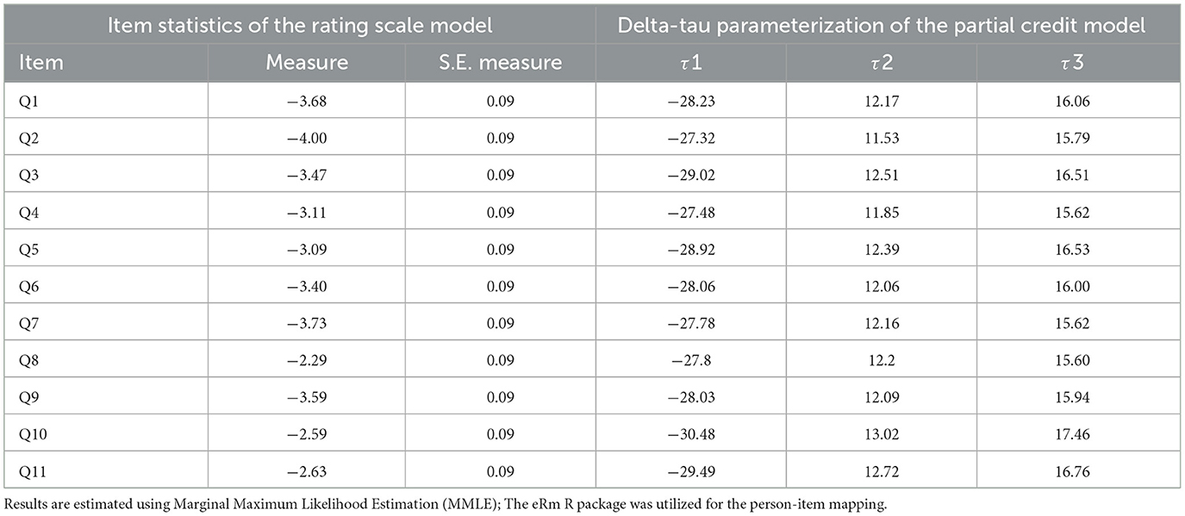Click the S.E. measure cell in the Q5 row
1185x516 pixels.
click(x=500, y=249)
